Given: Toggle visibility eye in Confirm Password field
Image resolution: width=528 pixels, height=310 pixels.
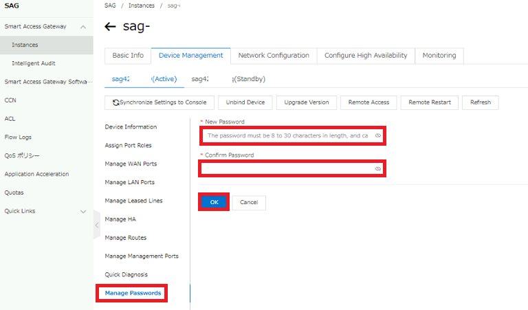Looking at the screenshot, I should point(377,168).
